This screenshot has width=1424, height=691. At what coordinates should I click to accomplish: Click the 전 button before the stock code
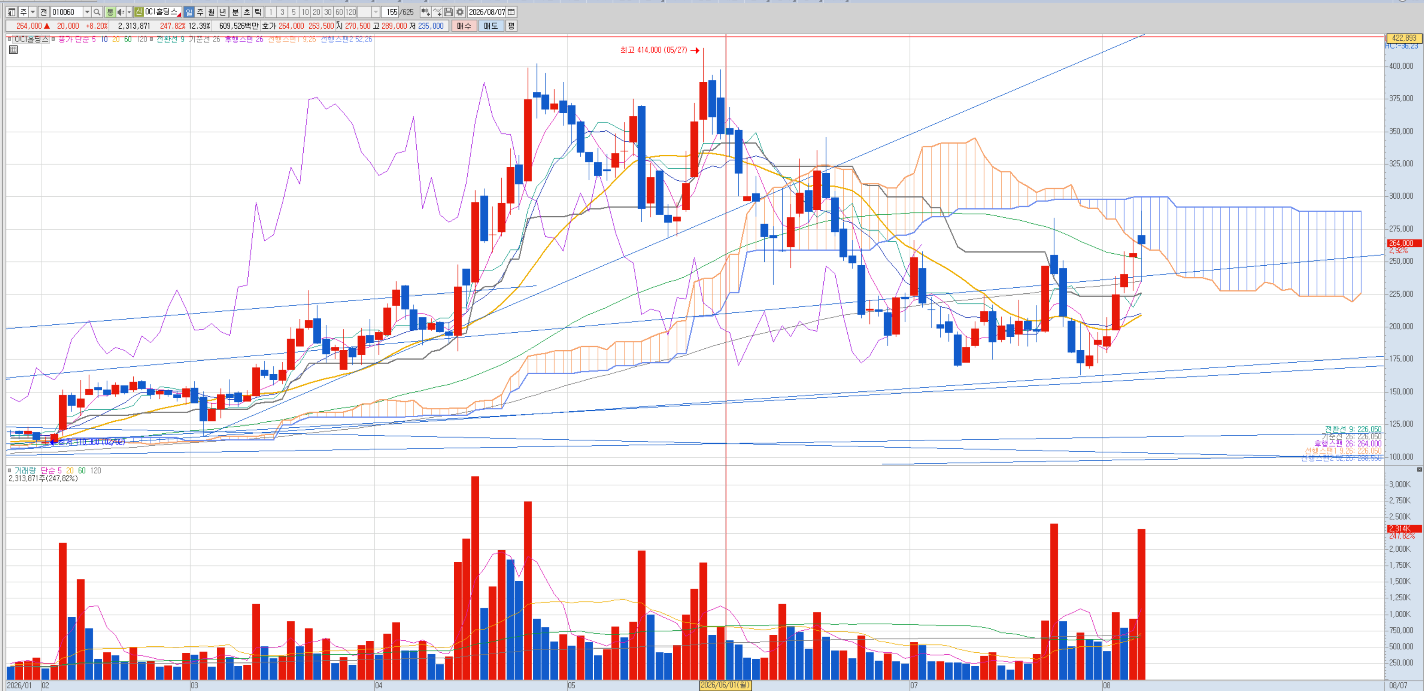(44, 12)
